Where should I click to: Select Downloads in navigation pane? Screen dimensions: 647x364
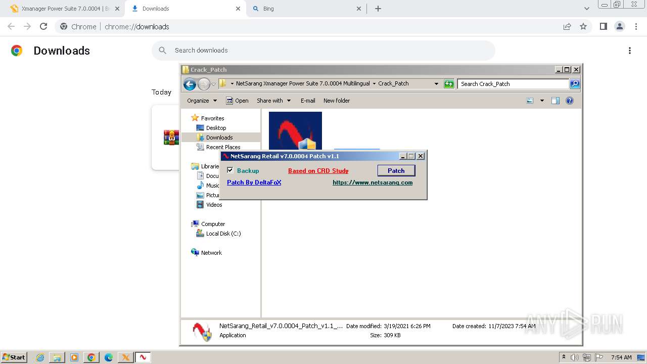(x=219, y=138)
